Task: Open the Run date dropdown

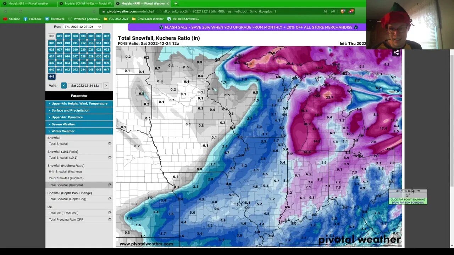Action: [82, 27]
